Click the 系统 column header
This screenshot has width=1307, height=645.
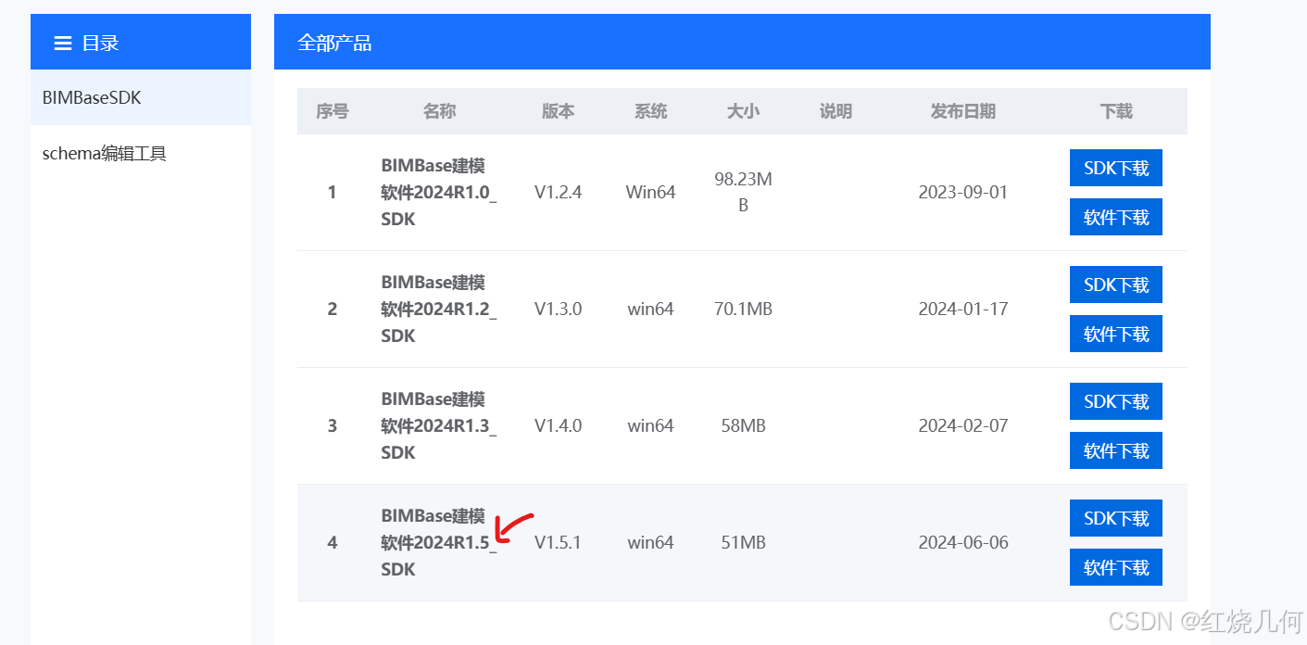(650, 111)
